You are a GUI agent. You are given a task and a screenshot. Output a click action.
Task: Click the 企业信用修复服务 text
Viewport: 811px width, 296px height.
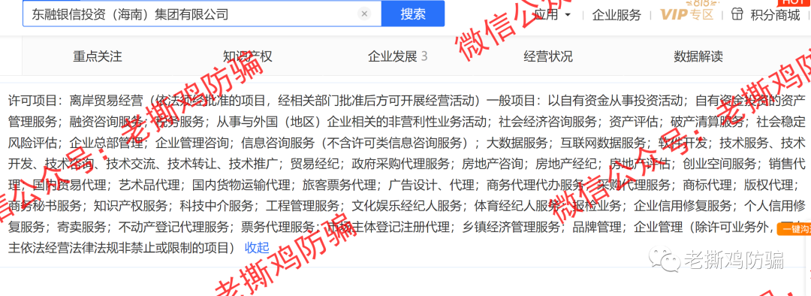tap(682, 206)
